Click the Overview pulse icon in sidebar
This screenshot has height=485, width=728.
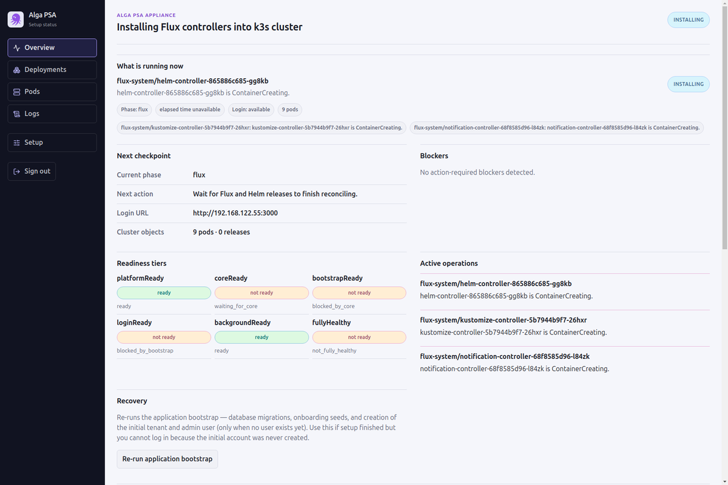pos(17,48)
